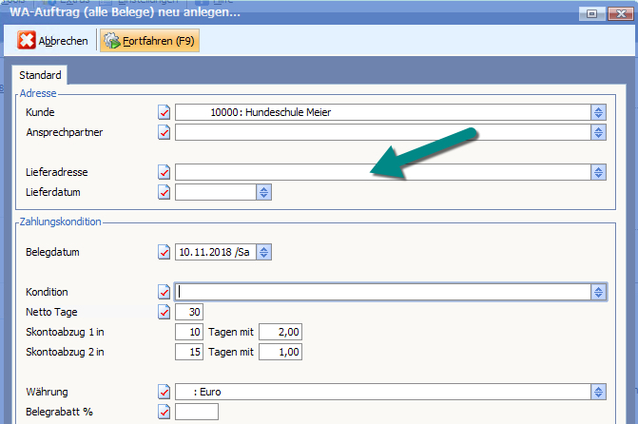Click the edit icon beside Belegdatum
This screenshot has height=424, width=638.
[x=164, y=253]
